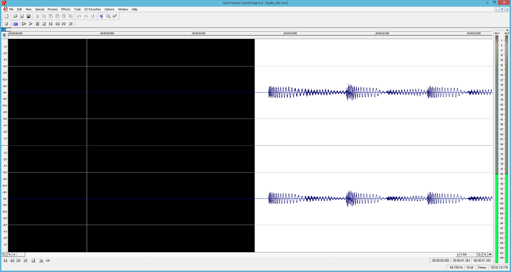The width and height of the screenshot is (511, 272).
Task: Open the Tools menu
Action: (77, 9)
